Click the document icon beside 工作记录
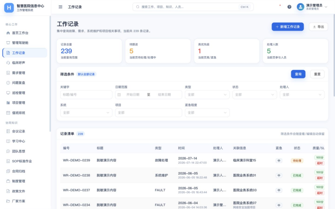This screenshot has height=209, width=335. pos(8,53)
